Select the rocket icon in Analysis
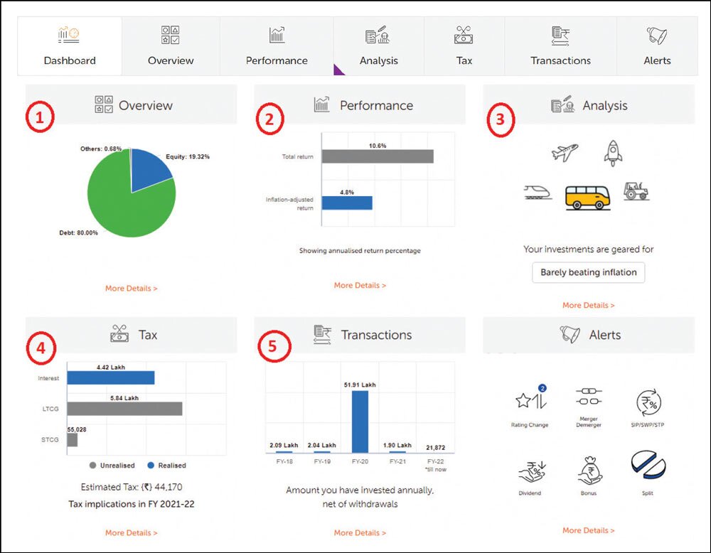Screen dimensions: 711x553 pyautogui.click(x=613, y=152)
